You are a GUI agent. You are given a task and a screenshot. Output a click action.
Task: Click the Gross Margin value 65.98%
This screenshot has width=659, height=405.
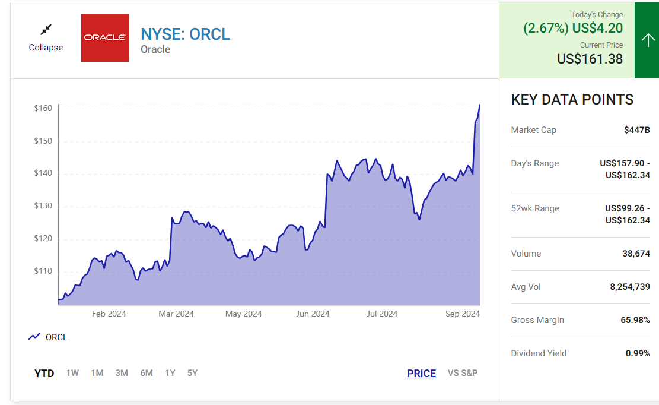click(635, 320)
